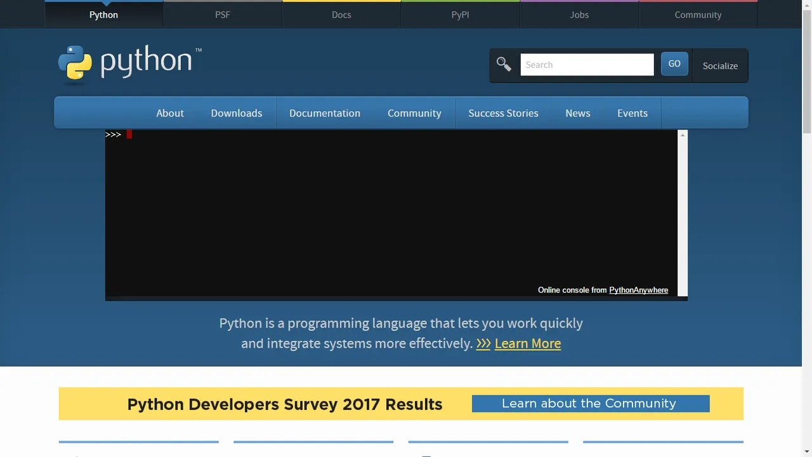The width and height of the screenshot is (812, 457).
Task: Switch to the PSF top tab
Action: [x=223, y=14]
